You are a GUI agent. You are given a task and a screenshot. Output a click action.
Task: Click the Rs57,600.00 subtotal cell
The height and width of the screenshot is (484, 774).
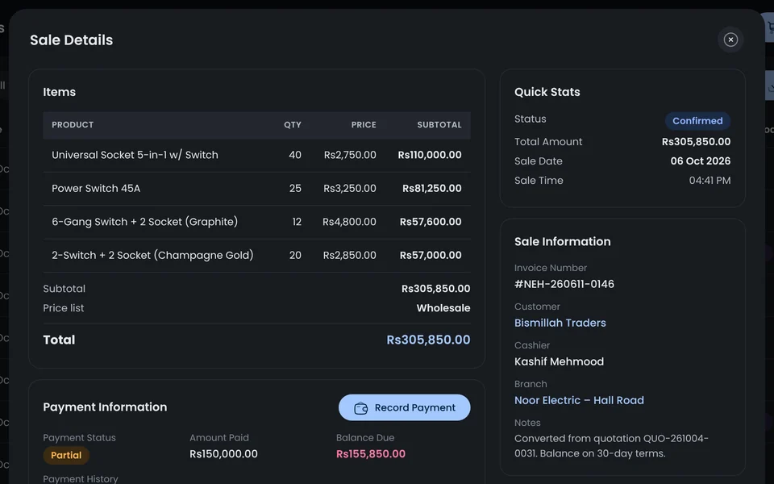point(431,223)
